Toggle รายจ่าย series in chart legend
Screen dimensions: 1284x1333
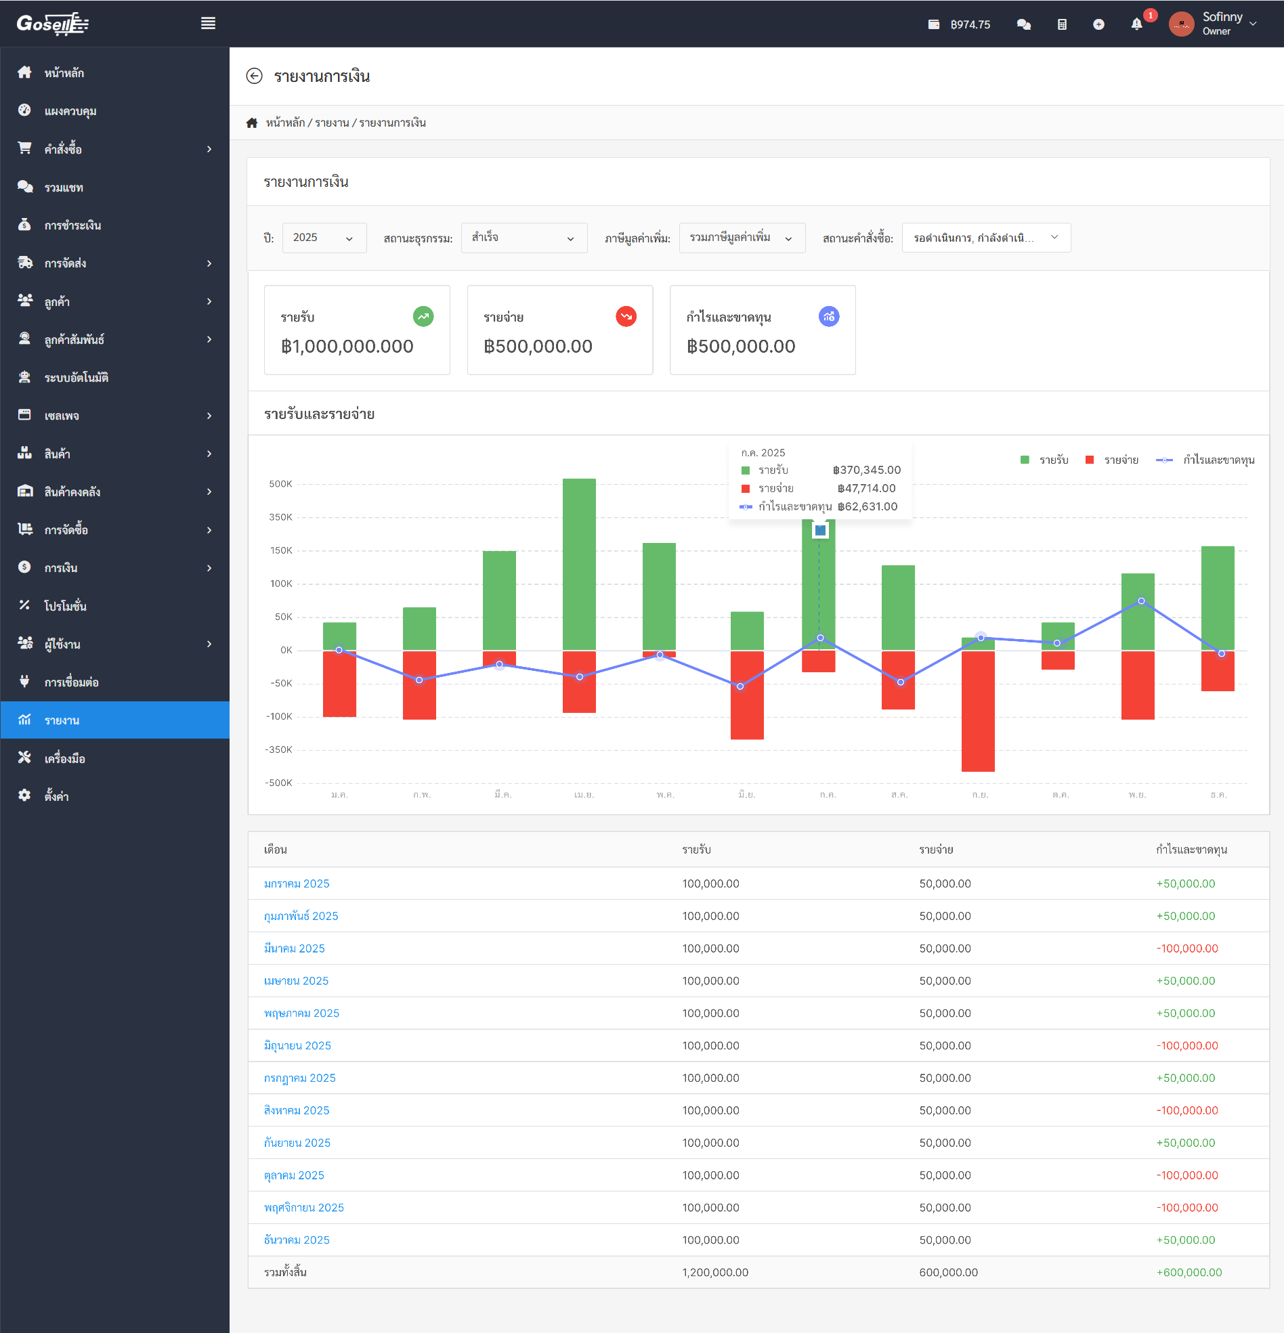point(1111,460)
